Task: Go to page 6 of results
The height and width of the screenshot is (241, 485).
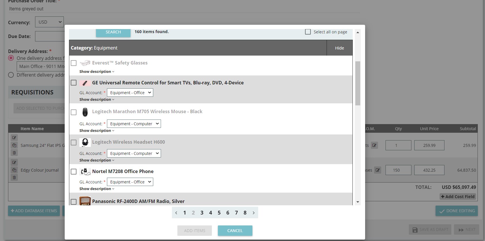Action: pyautogui.click(x=228, y=213)
